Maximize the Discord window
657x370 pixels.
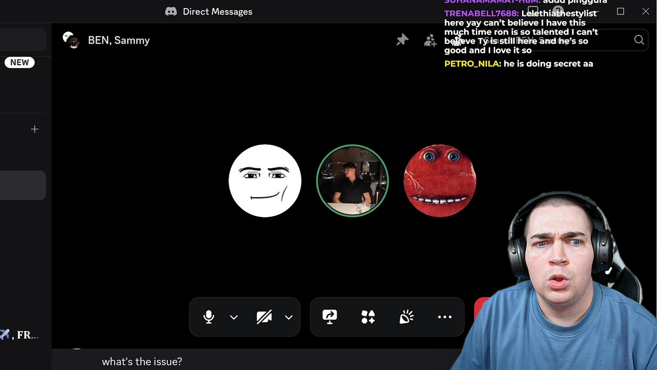pos(621,11)
